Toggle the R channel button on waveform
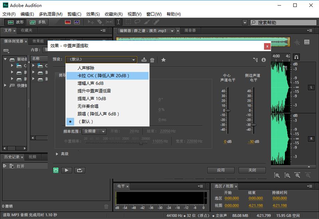This screenshot has height=219, width=319. coord(311,139)
